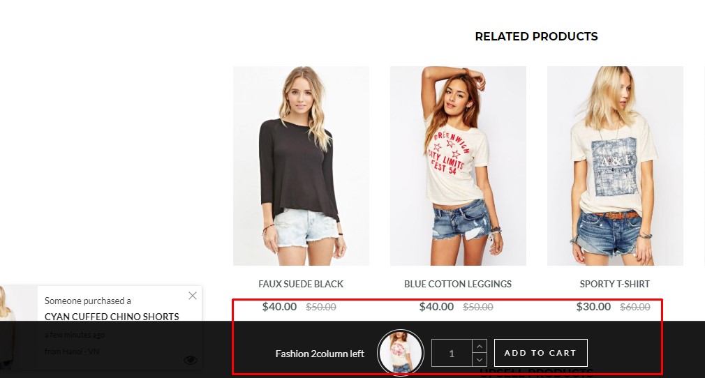
Task: Click the $30.00 price under Sporty T-Shirt
Action: point(593,306)
